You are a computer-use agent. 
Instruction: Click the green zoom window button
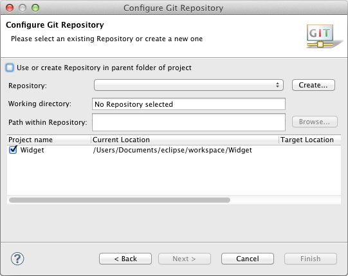[x=35, y=8]
